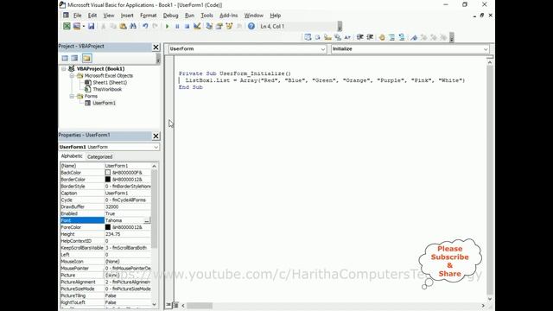The height and width of the screenshot is (311, 553).
Task: Open the Add-Ins menu
Action: coord(228,16)
